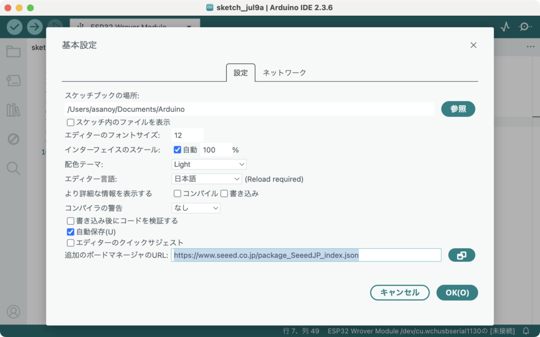
Task: Click the notification bell in status bar
Action: (526, 331)
